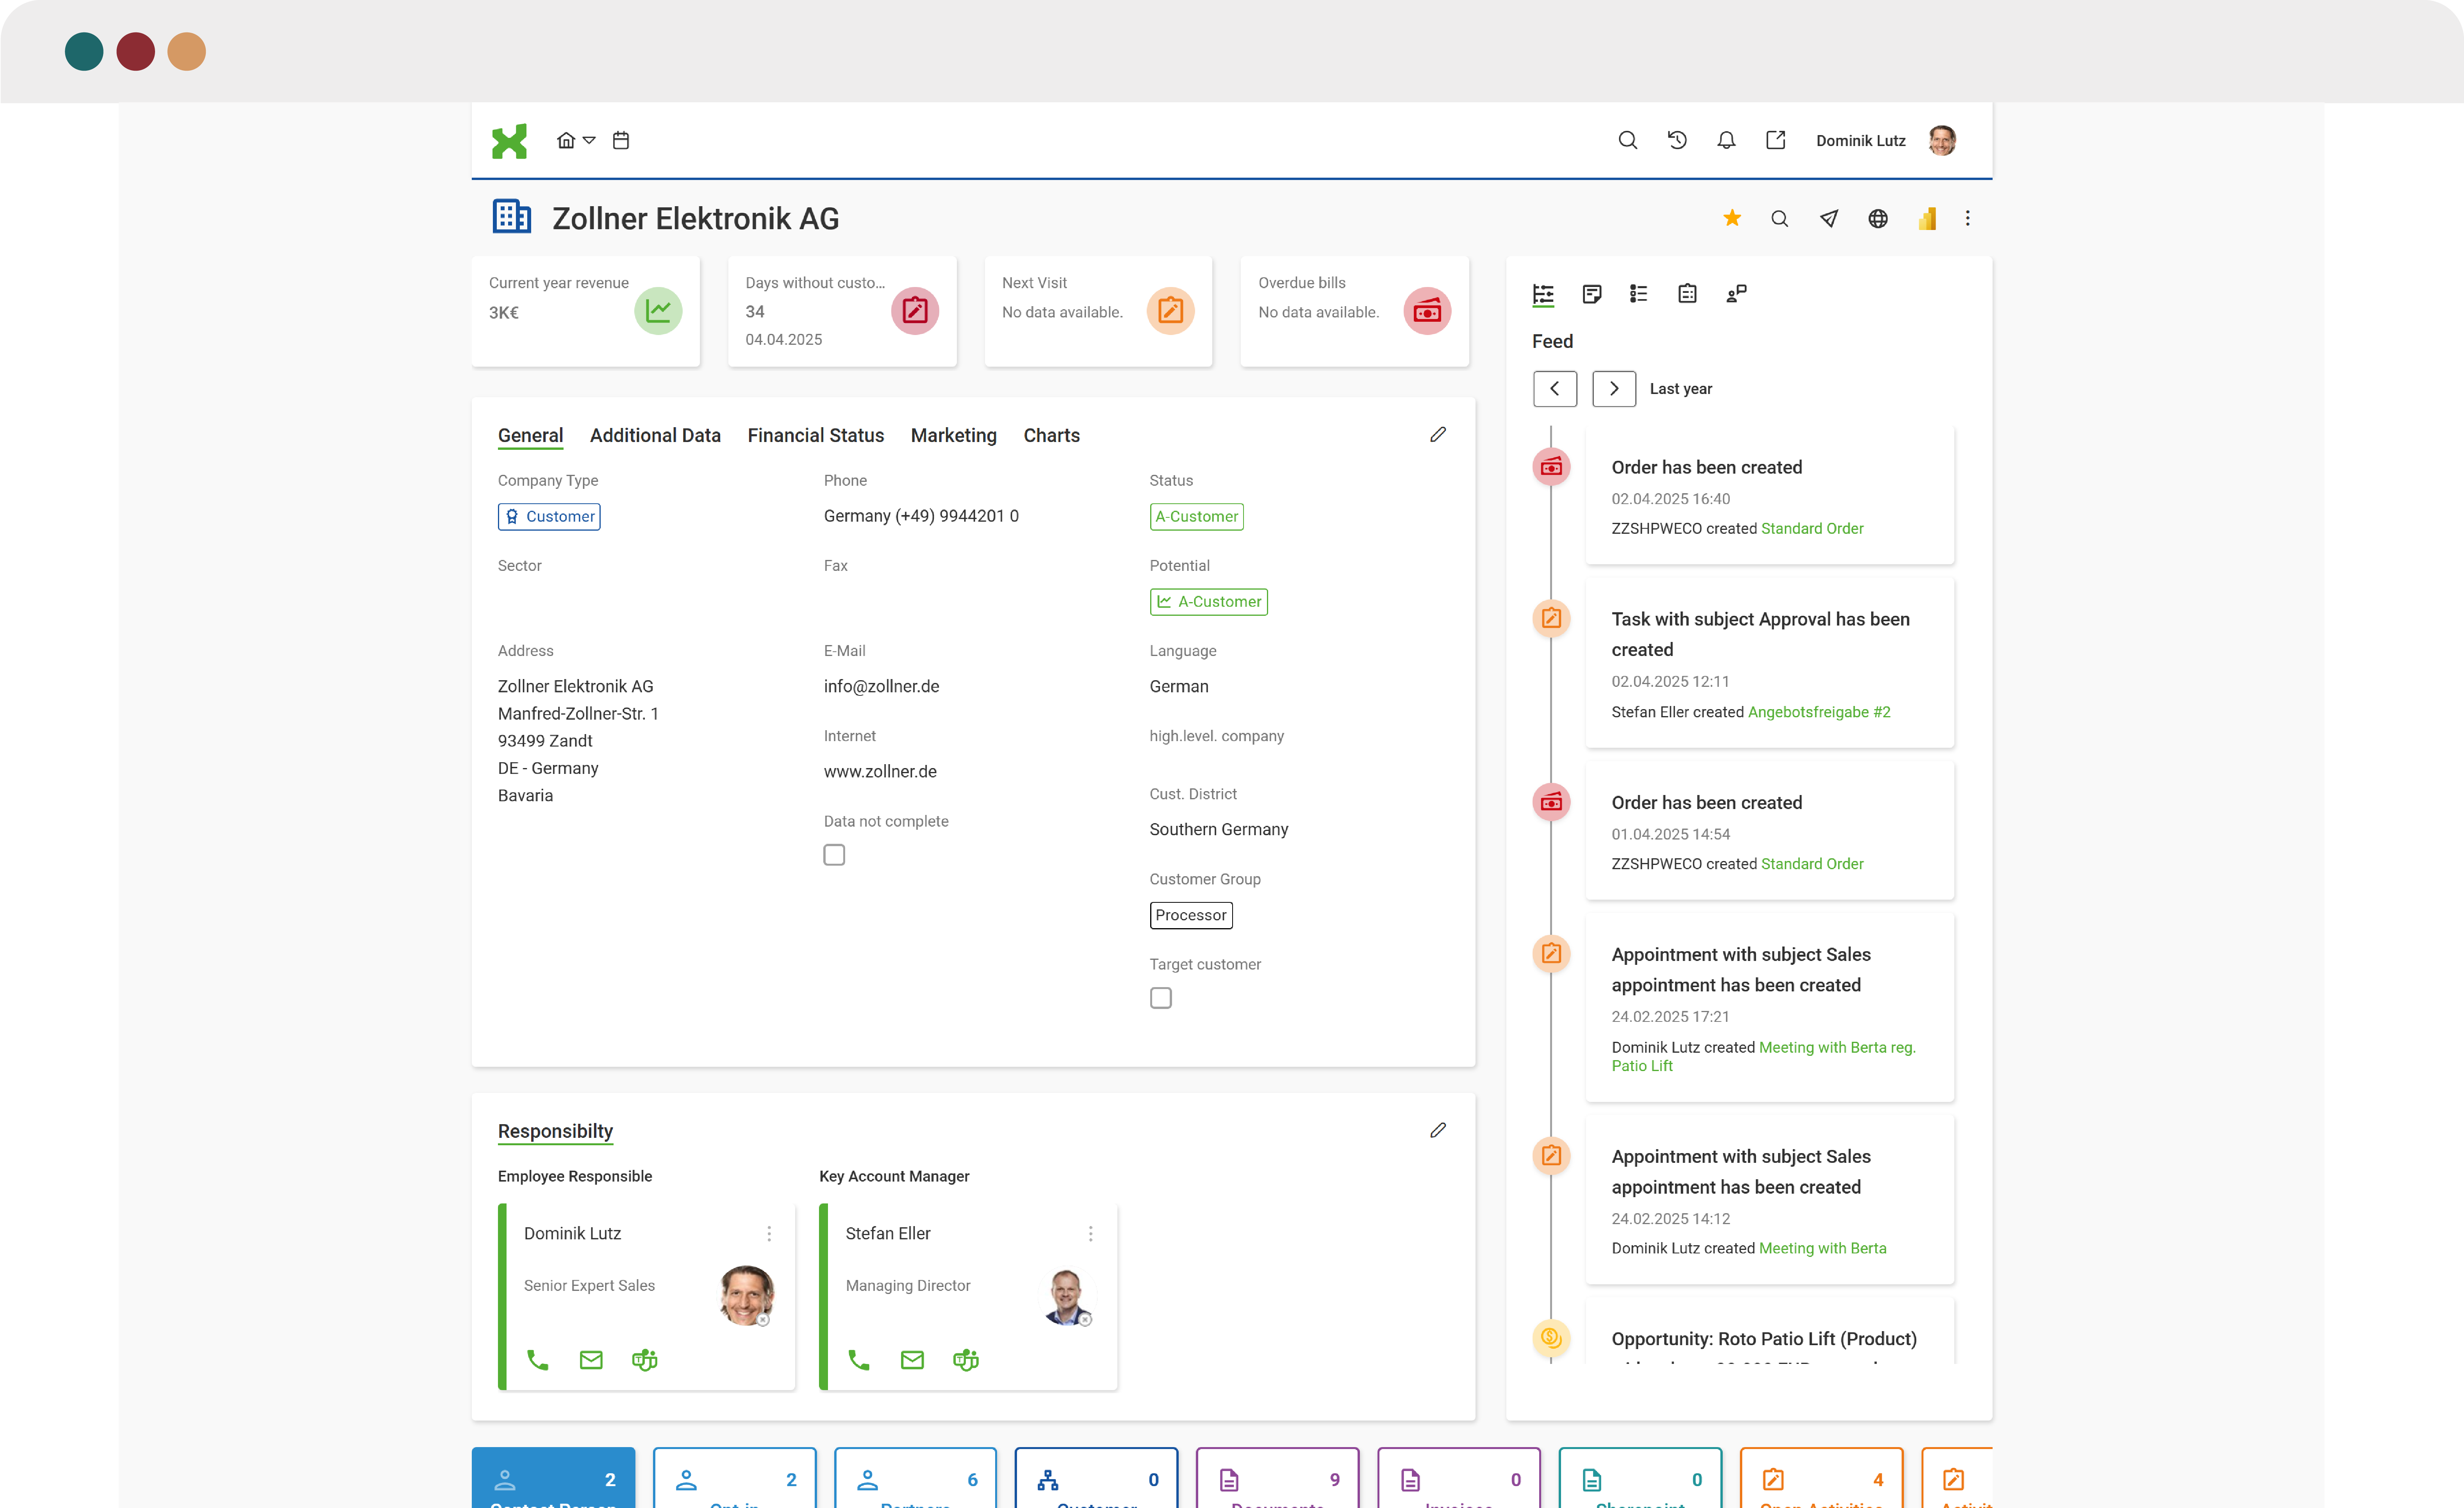Click the Standard Order link in the feed
The width and height of the screenshot is (2464, 1508).
[x=1812, y=528]
